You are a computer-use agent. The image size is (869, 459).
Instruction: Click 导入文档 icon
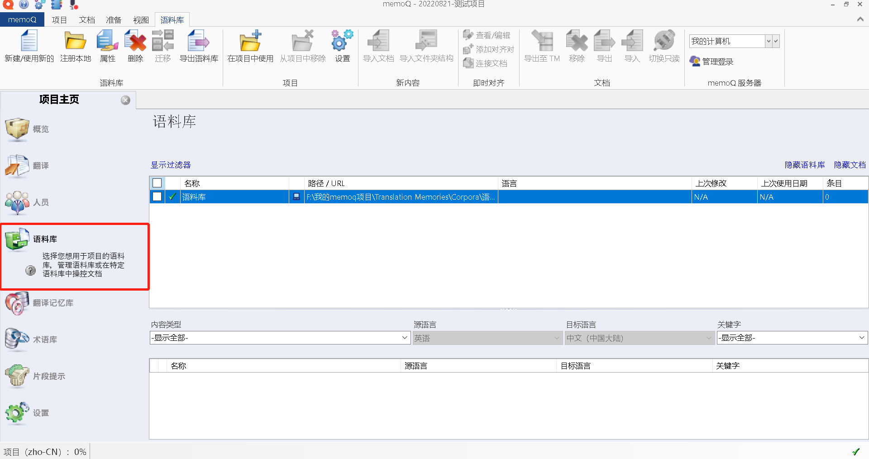coord(378,41)
